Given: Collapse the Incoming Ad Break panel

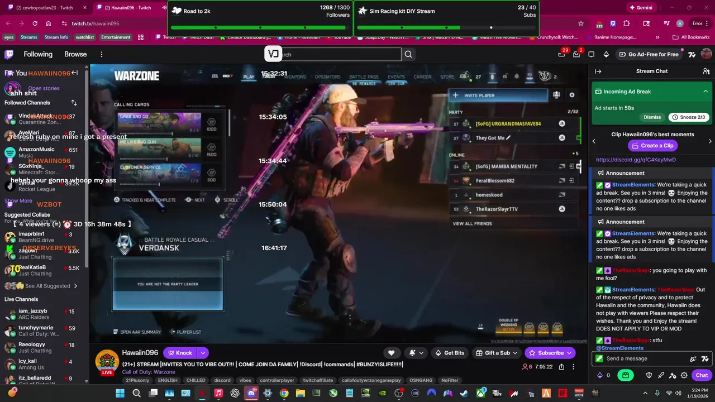Looking at the screenshot, I should tap(706, 92).
